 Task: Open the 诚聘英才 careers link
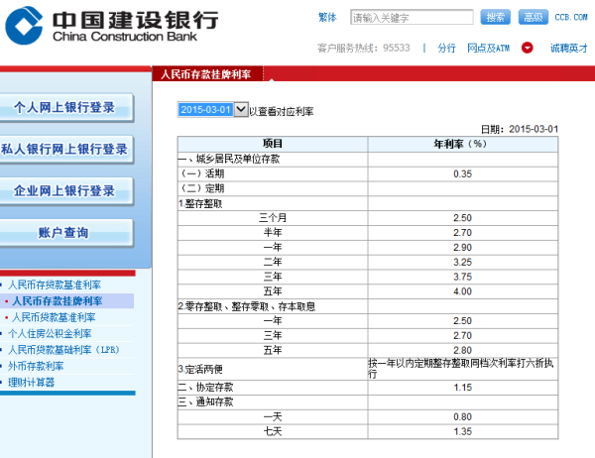click(568, 48)
